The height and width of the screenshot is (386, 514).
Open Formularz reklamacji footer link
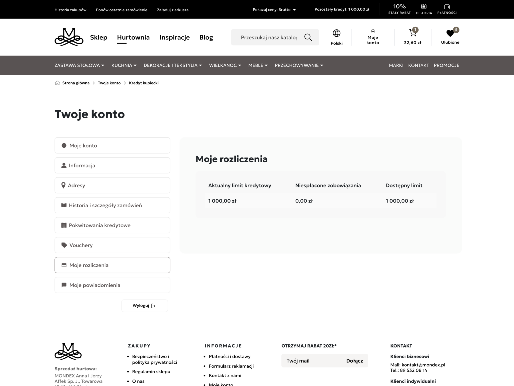[231, 366]
